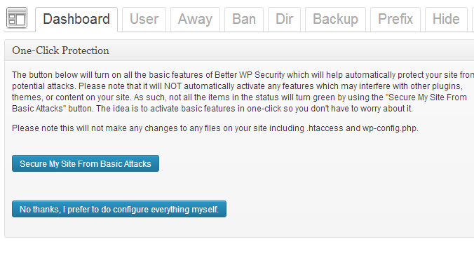Collapse the One-Click Protection panel header bar
The image size is (474, 258).
coord(239,50)
